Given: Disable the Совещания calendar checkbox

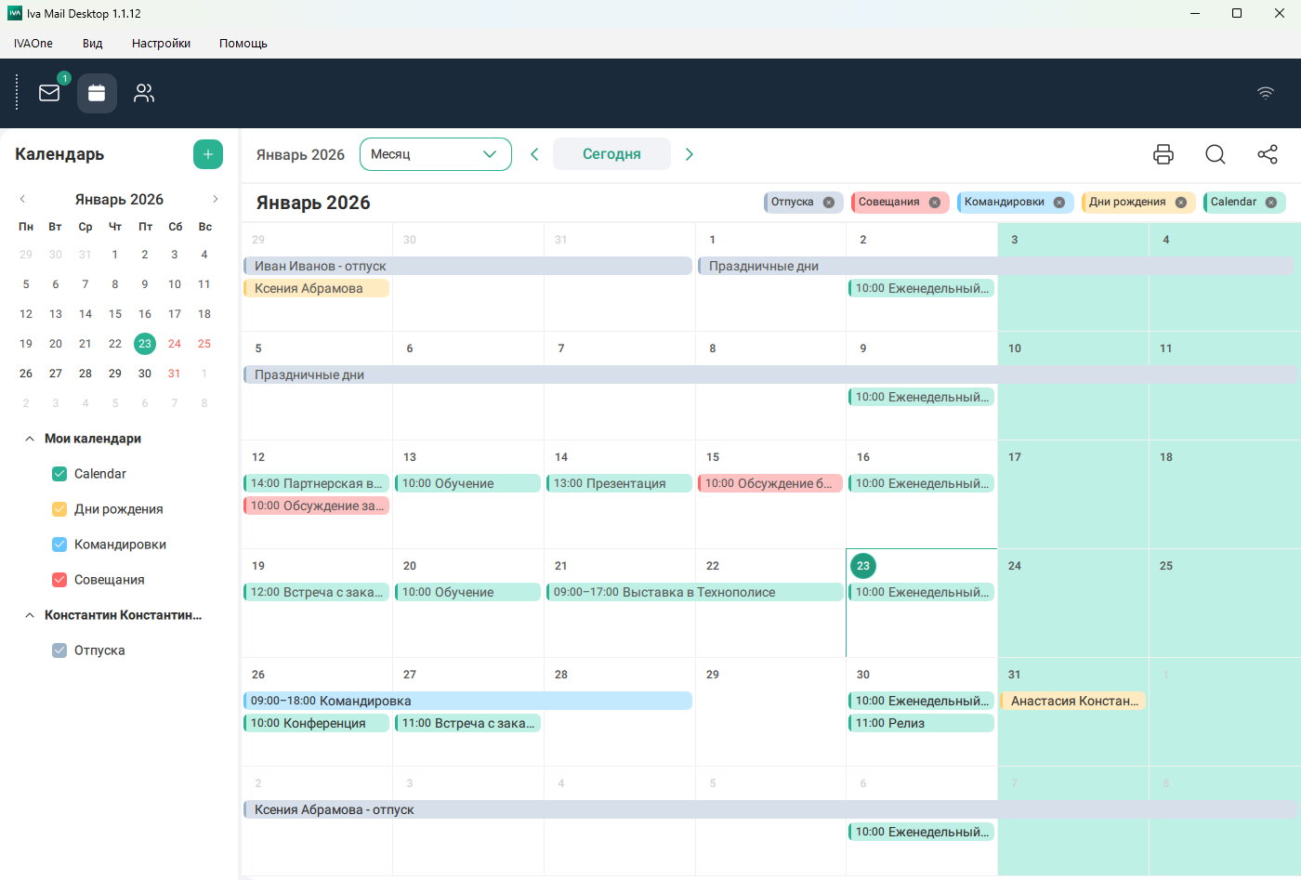Looking at the screenshot, I should point(59,580).
